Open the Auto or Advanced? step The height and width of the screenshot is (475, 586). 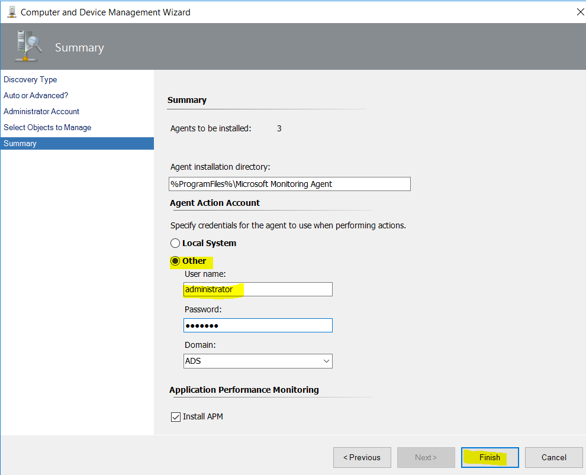pos(36,96)
